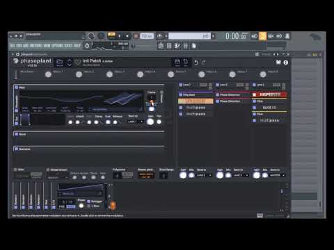
Task: Open Lane 2 Send to LANE 3 dropdown
Action: tap(241, 175)
